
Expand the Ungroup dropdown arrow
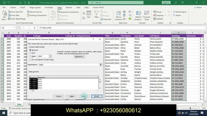[x=165, y=15]
